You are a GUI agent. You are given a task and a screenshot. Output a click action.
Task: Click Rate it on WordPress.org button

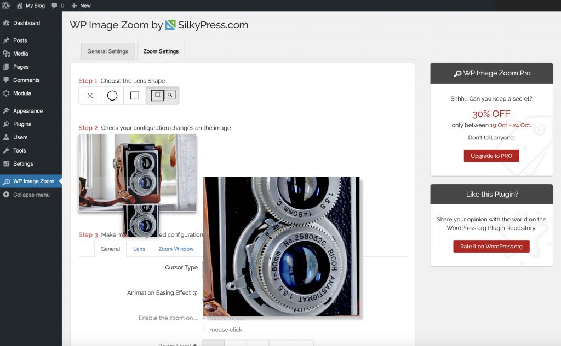491,247
